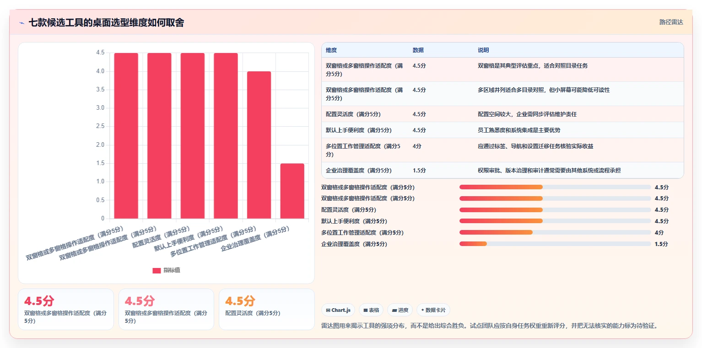Click the 配置灵活度 table row label

tap(353, 114)
